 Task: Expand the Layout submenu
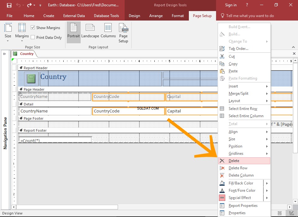244,101
